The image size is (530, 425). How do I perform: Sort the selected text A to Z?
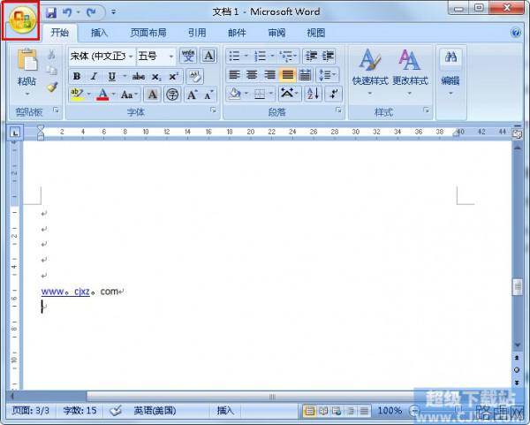click(313, 94)
